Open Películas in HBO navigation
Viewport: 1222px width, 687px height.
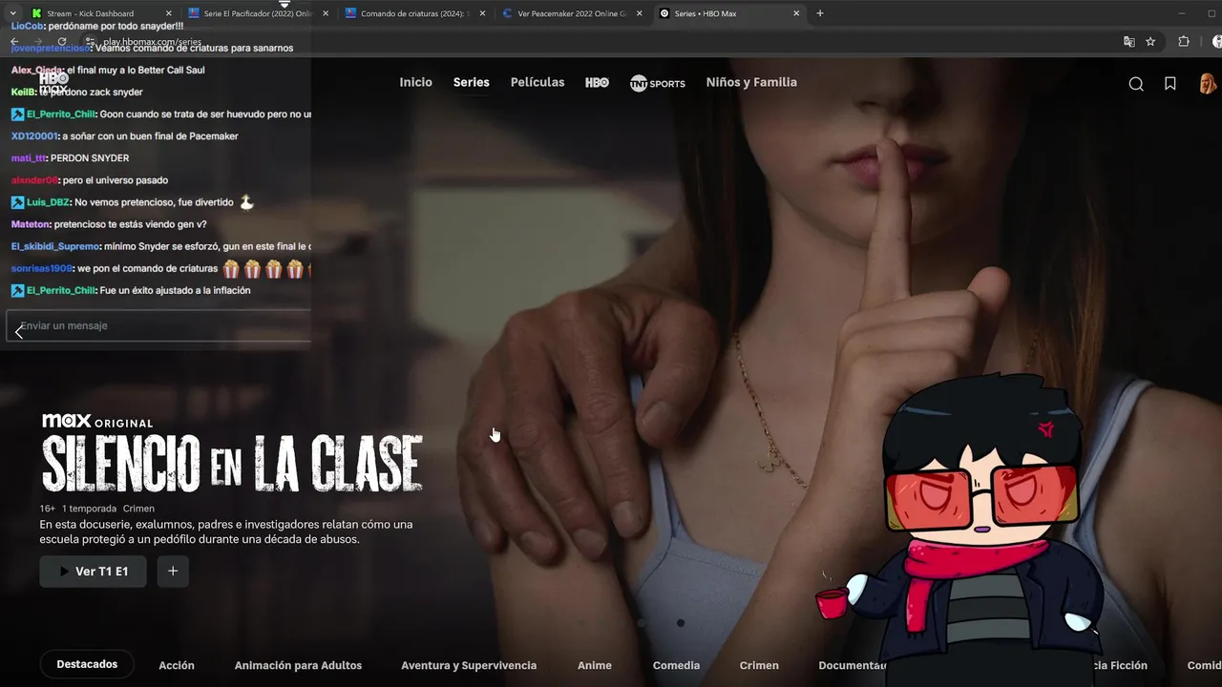click(537, 82)
